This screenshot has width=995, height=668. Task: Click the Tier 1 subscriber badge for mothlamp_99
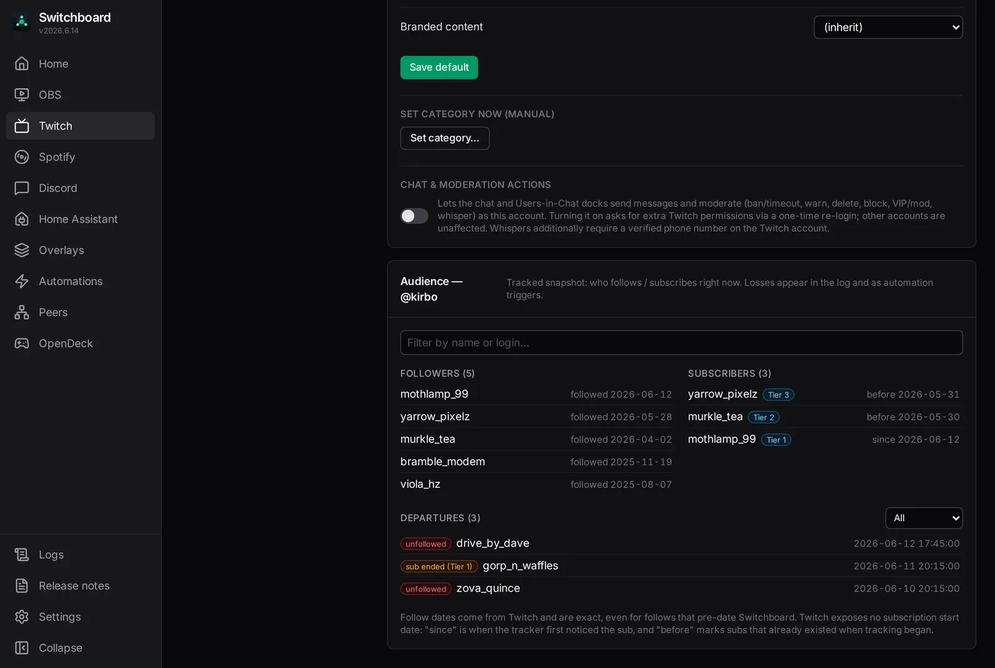coord(776,439)
